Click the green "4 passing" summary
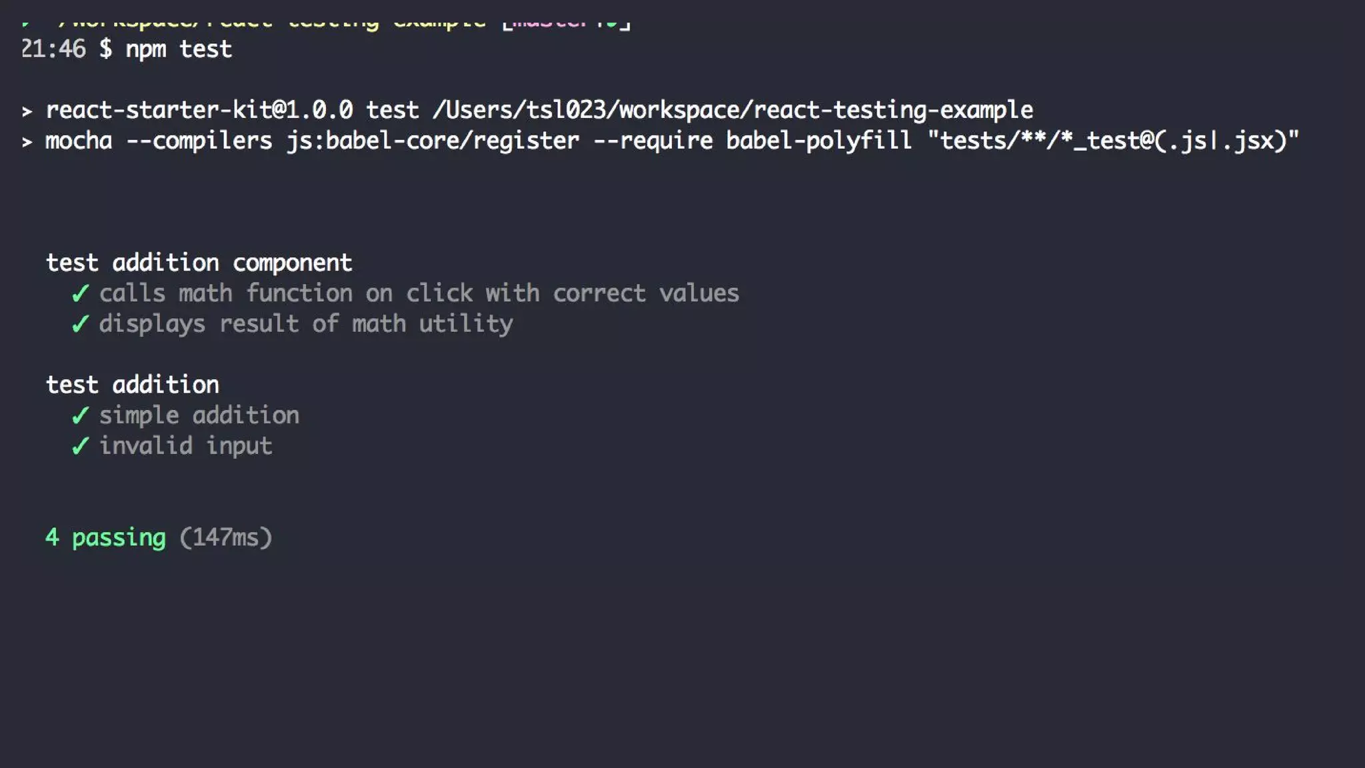Image resolution: width=1365 pixels, height=768 pixels. [105, 537]
